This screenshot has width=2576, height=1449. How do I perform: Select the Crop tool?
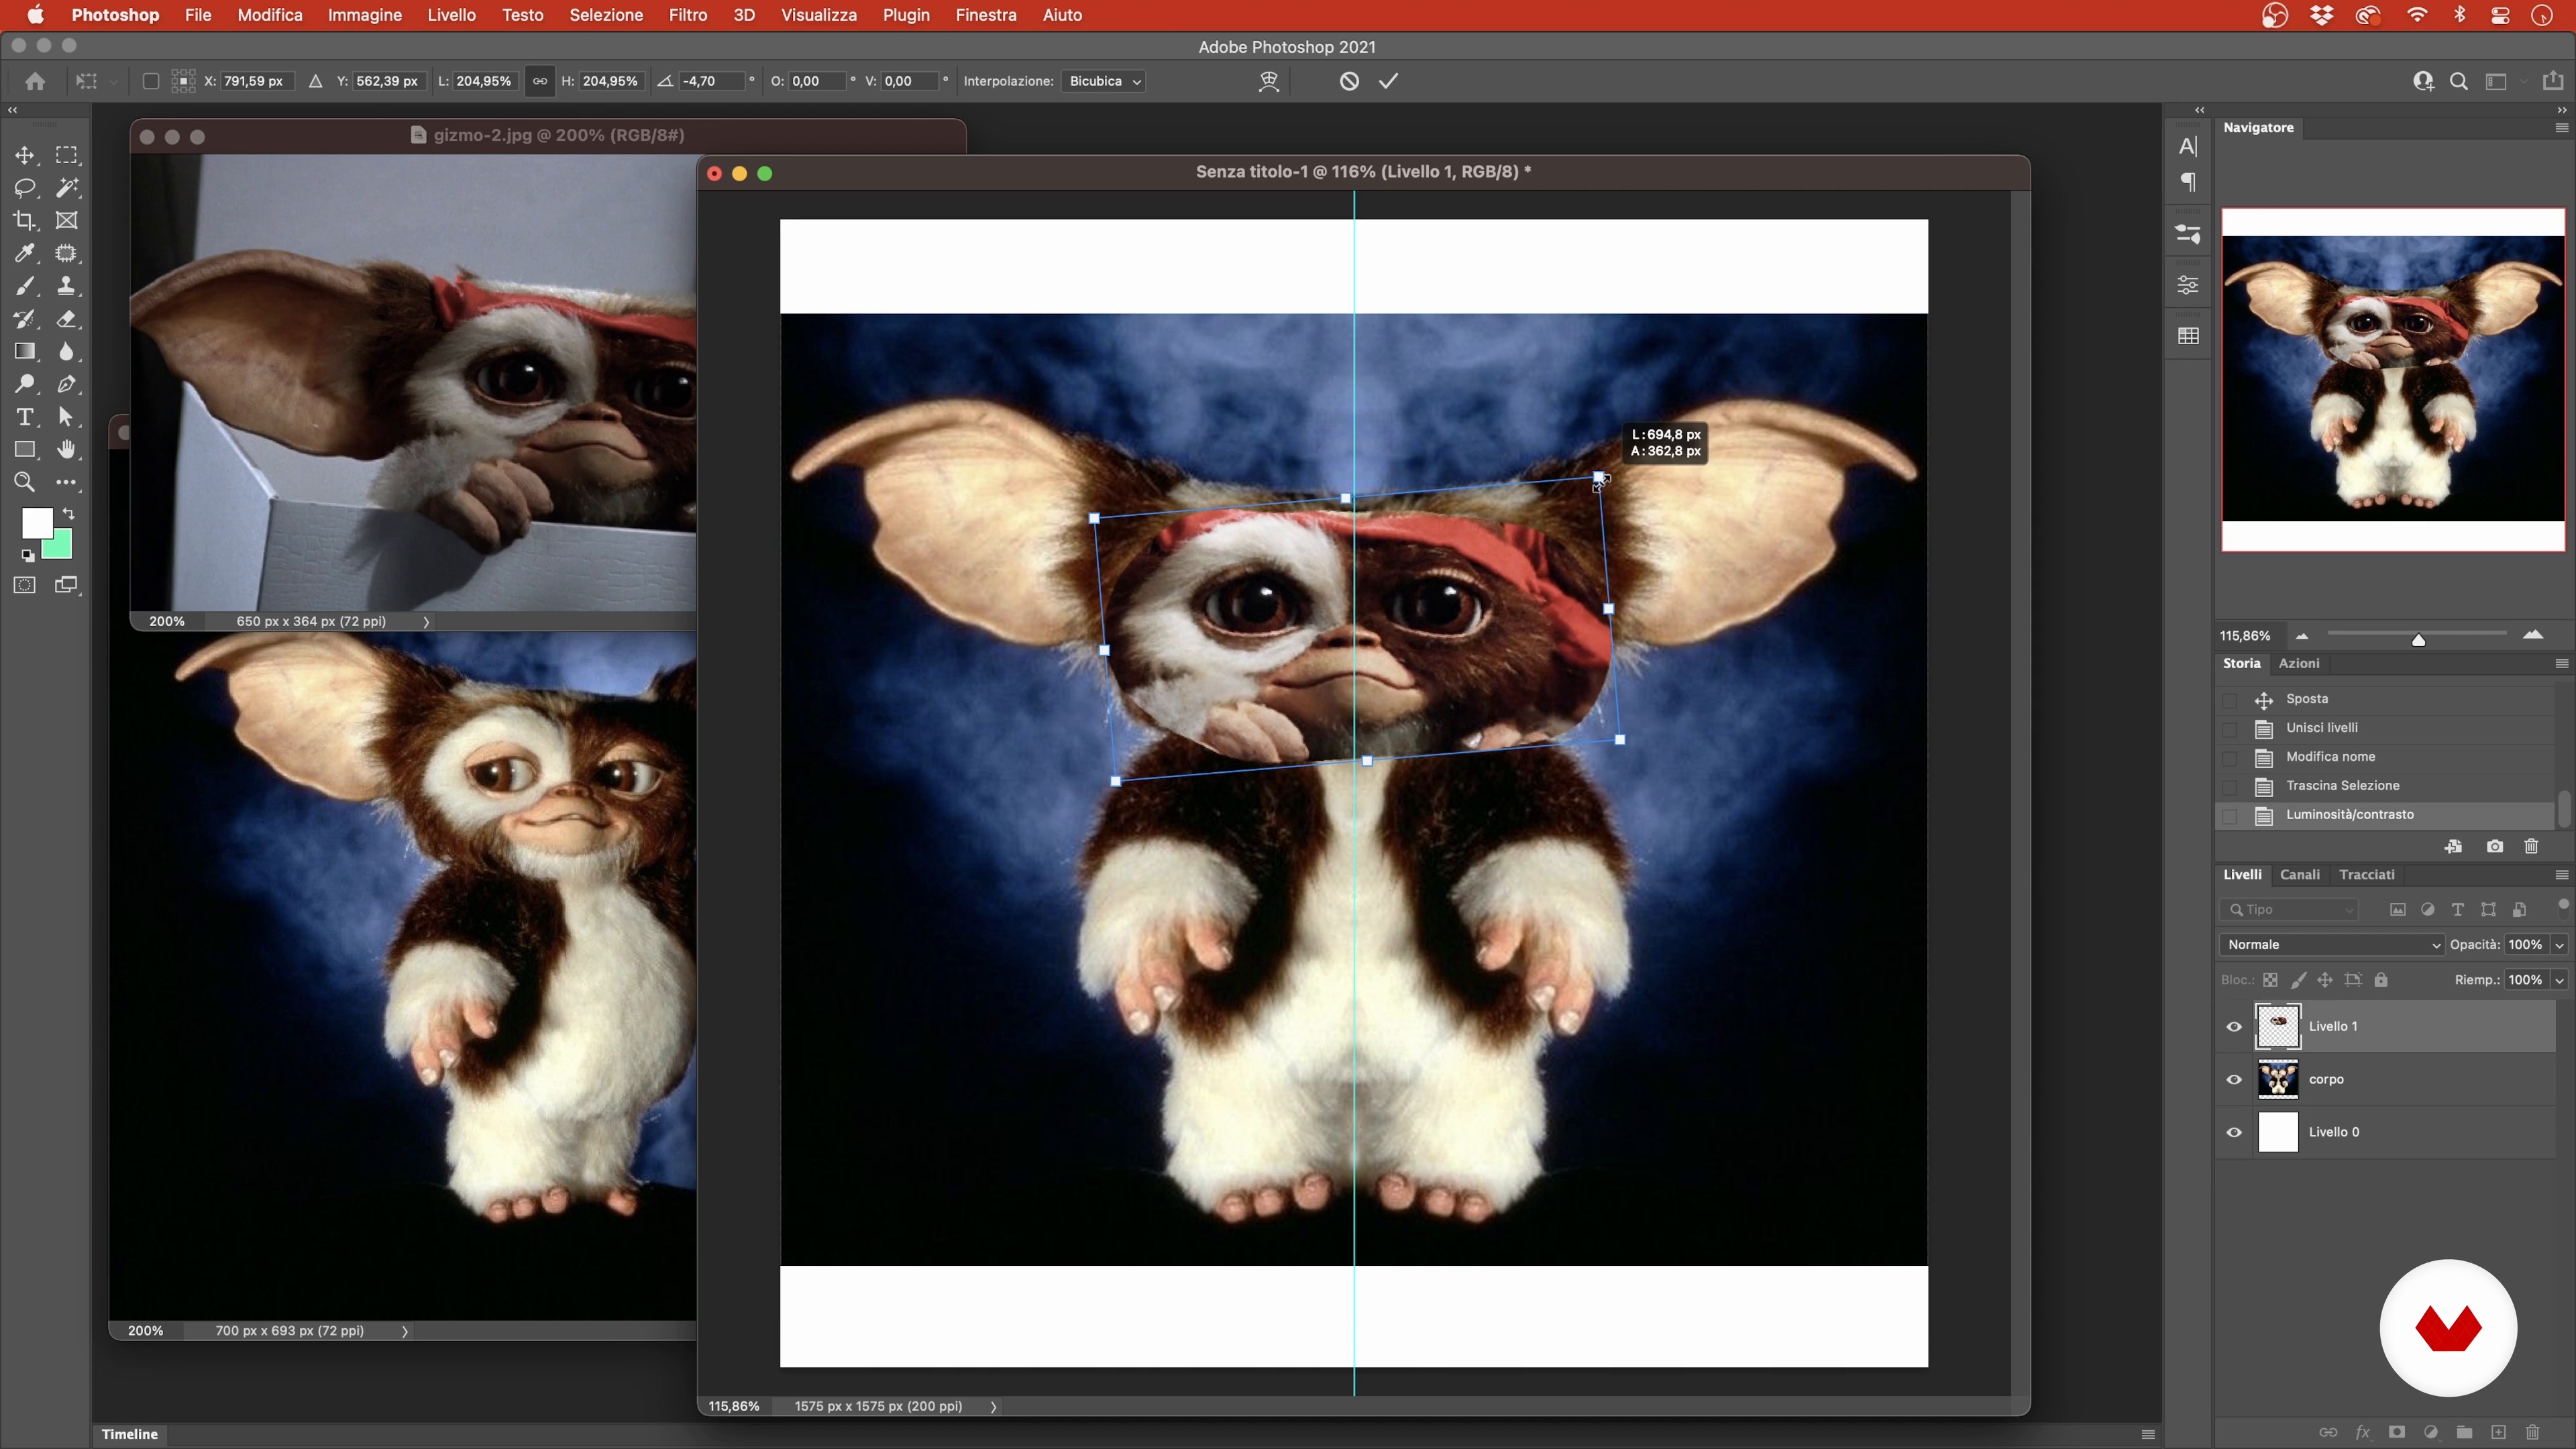tap(24, 220)
